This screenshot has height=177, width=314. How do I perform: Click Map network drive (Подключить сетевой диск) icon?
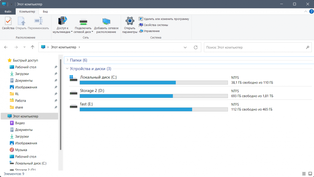83,25
